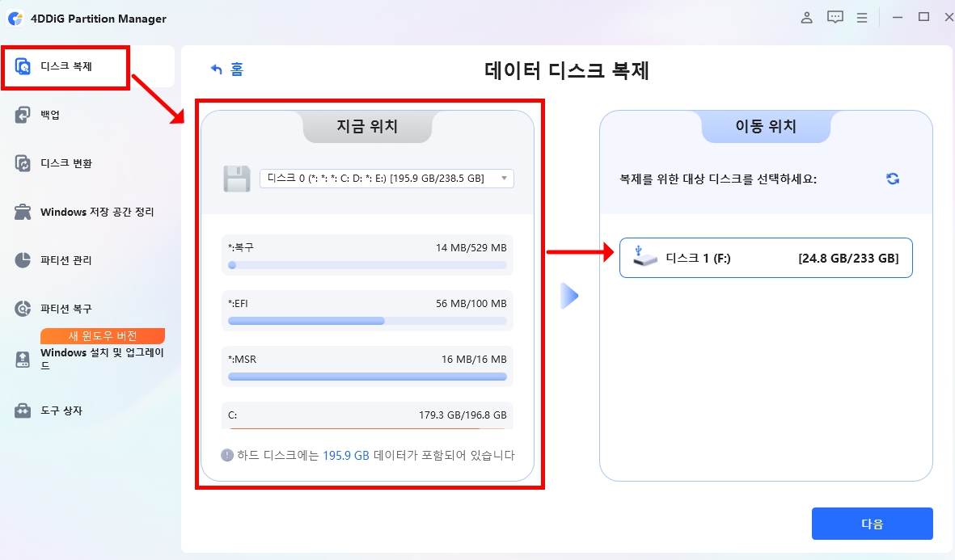The image size is (955, 560).
Task: Click the disk clone sidebar icon
Action: 23,66
